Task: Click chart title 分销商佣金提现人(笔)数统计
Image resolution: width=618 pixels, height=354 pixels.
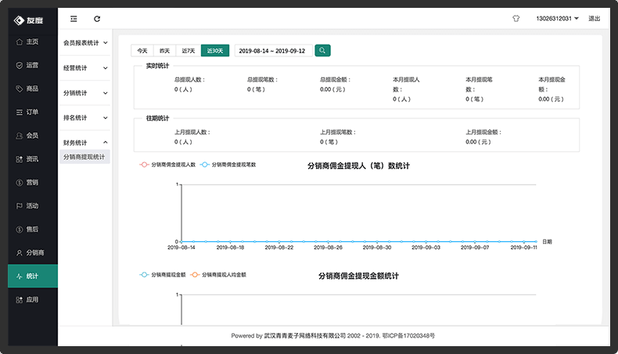Action: 358,166
